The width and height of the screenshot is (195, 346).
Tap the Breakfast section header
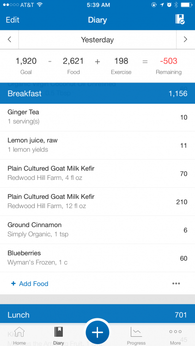point(97,93)
